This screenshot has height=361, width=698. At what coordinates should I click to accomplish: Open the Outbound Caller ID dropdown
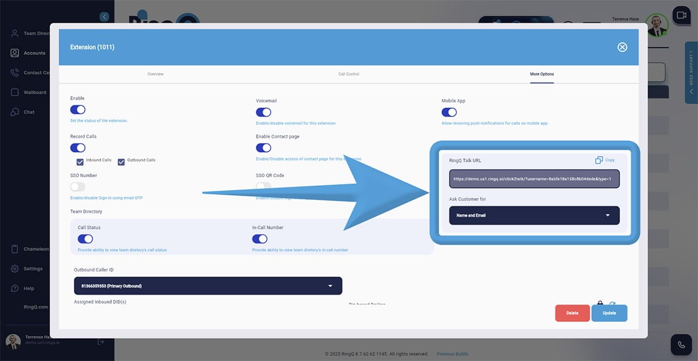click(208, 286)
